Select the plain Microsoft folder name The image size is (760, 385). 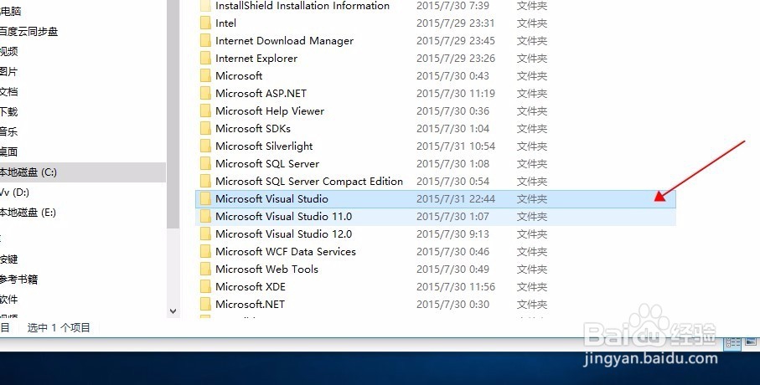point(239,75)
